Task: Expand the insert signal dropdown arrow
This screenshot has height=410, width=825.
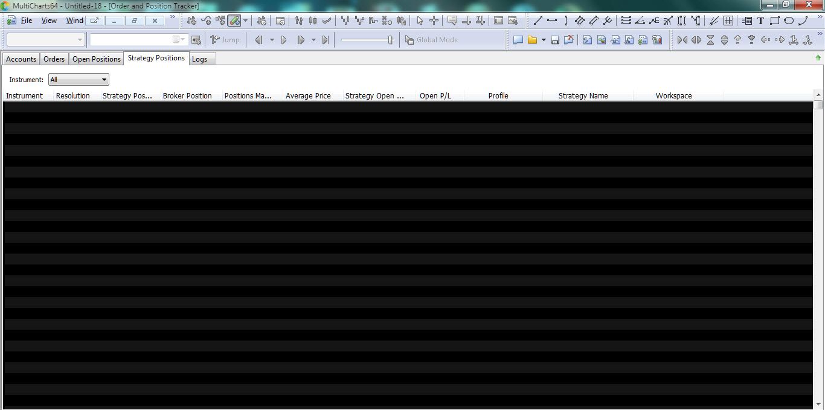Action: click(245, 21)
